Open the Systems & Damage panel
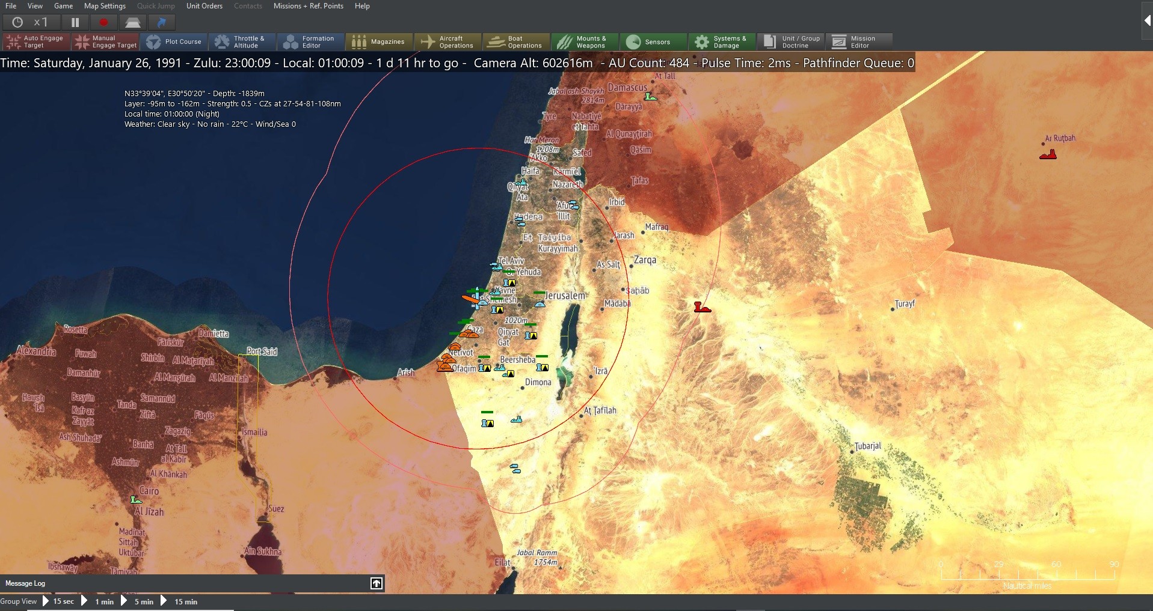The image size is (1153, 611). pos(721,41)
